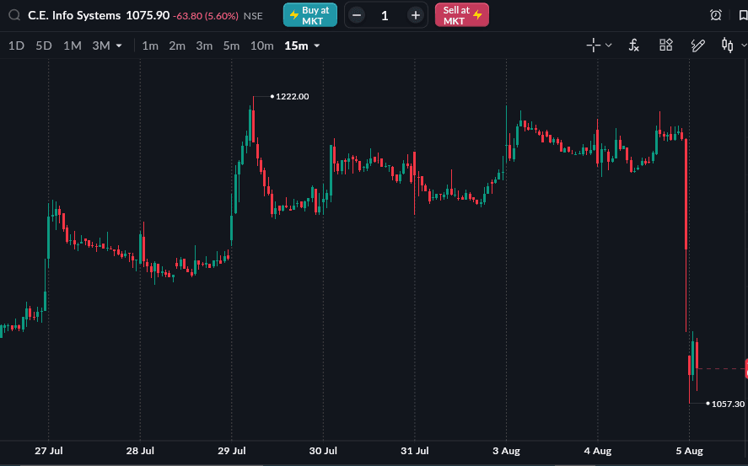
Task: Click the 1057.30 low price label
Action: coord(728,404)
